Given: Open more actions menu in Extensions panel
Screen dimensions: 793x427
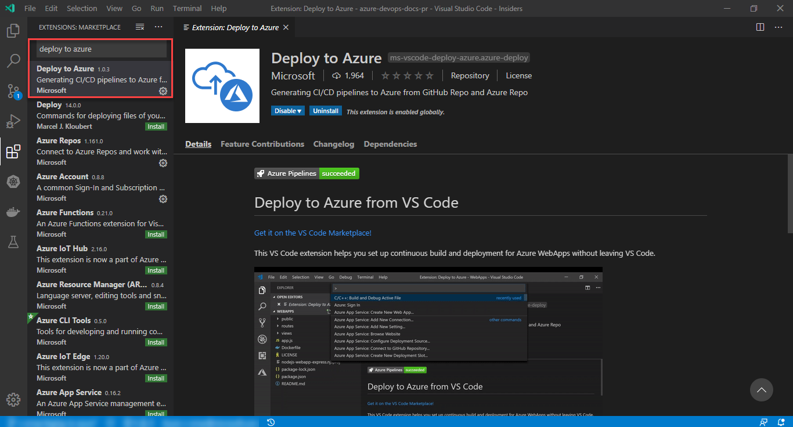Looking at the screenshot, I should (158, 27).
